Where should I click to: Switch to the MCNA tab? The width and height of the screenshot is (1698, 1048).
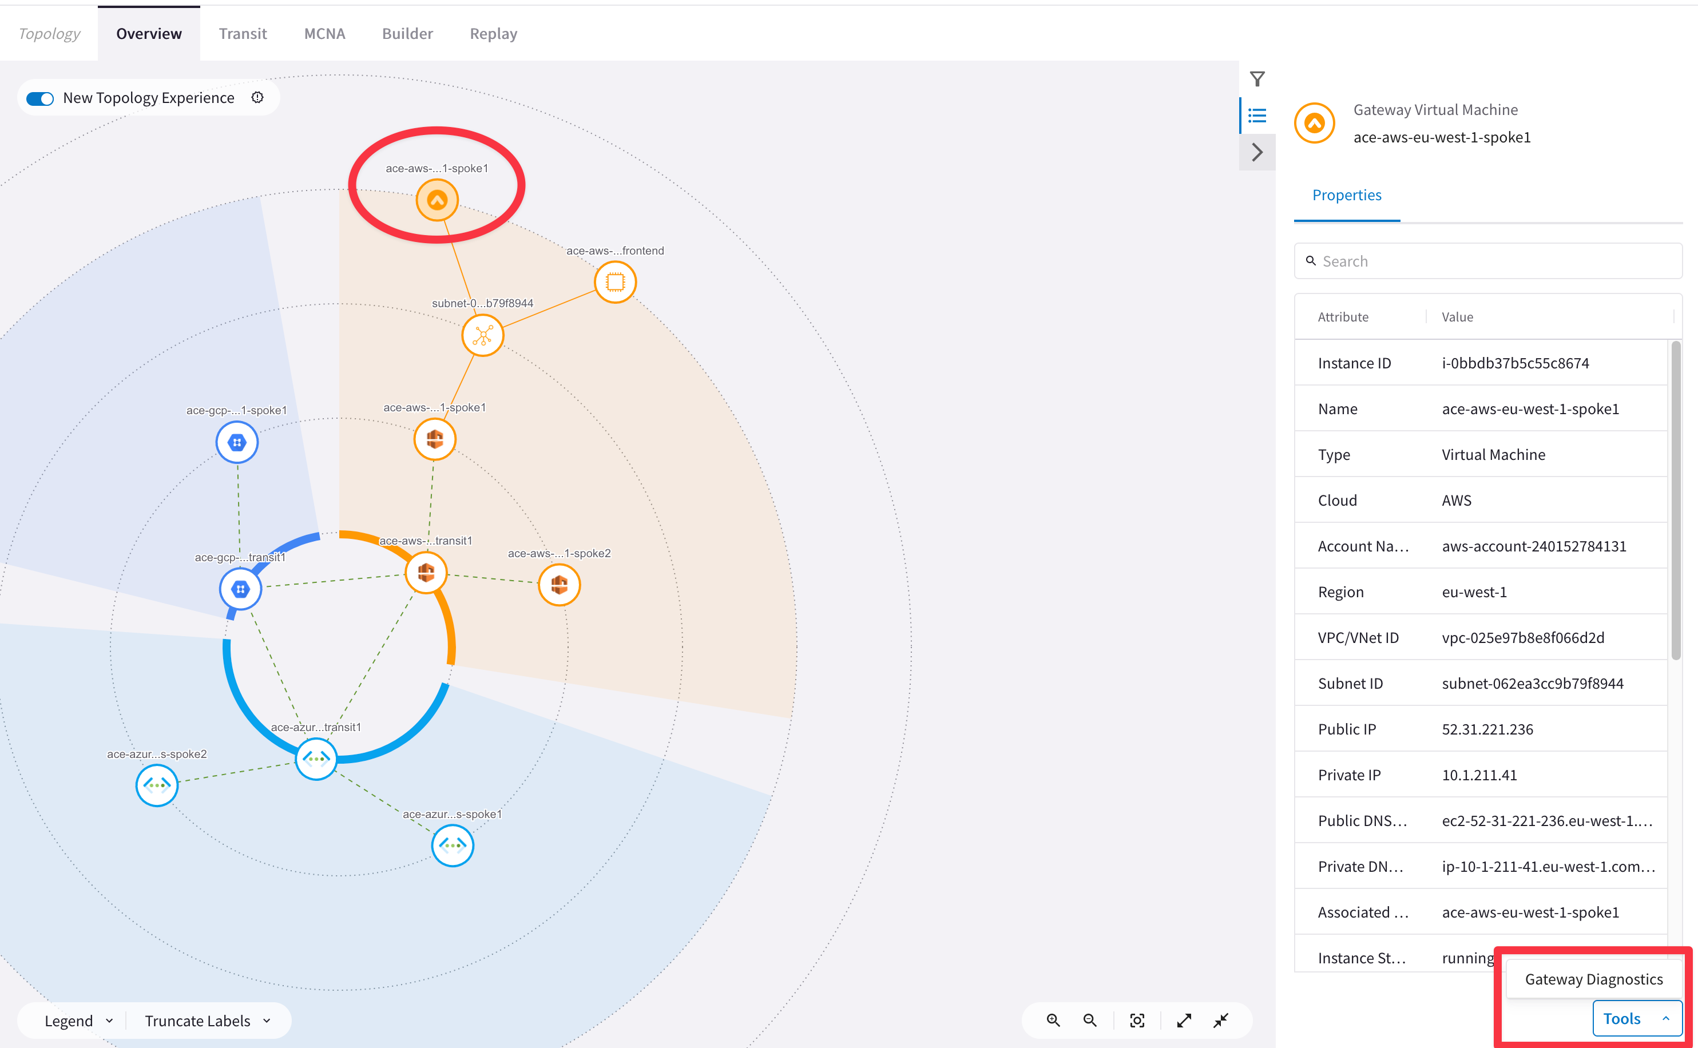[x=324, y=33]
